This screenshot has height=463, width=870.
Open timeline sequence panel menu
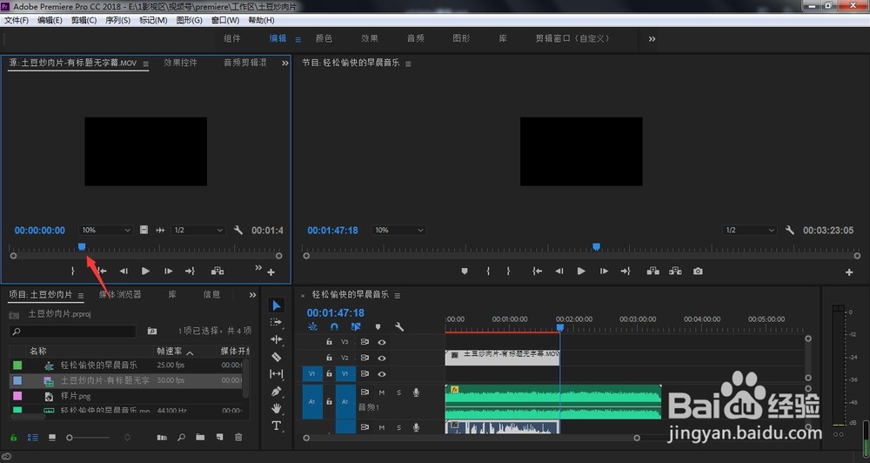(x=398, y=295)
